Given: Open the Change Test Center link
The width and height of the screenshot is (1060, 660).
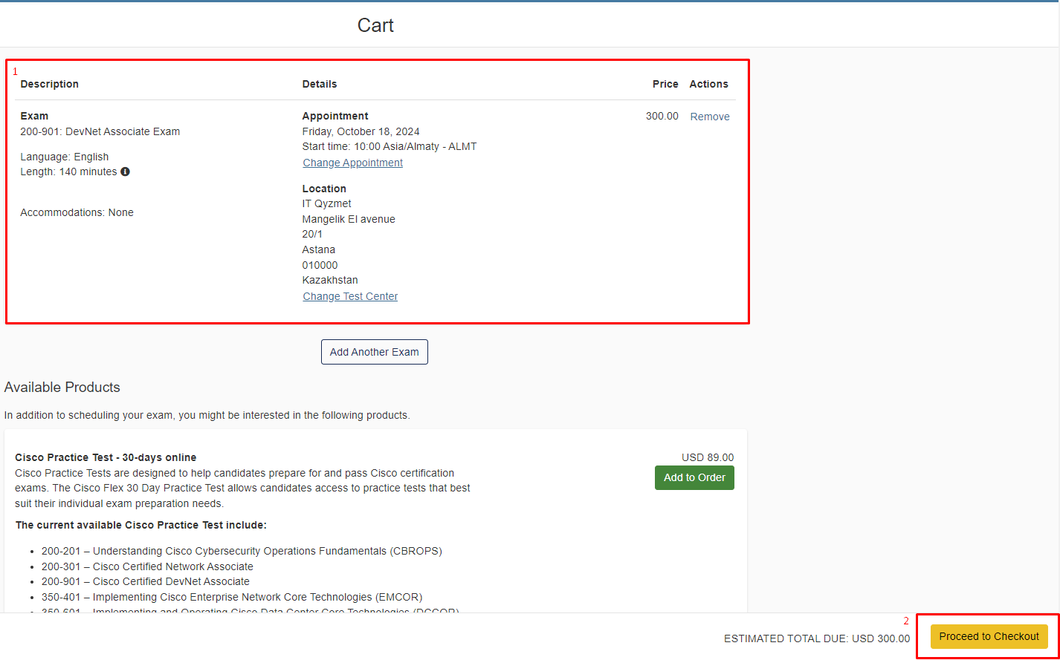Looking at the screenshot, I should coord(350,296).
